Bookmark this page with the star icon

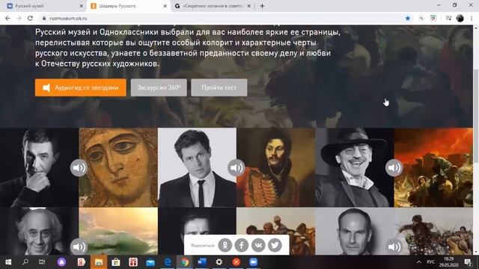pyautogui.click(x=407, y=18)
